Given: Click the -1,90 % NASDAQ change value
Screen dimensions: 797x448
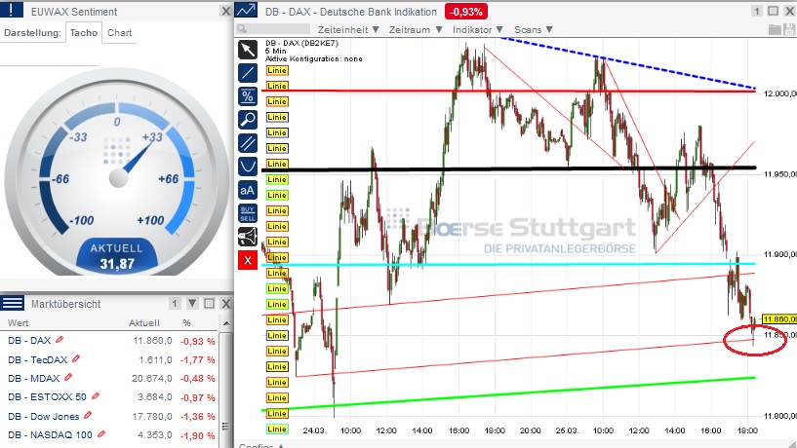Looking at the screenshot, I should (x=198, y=435).
